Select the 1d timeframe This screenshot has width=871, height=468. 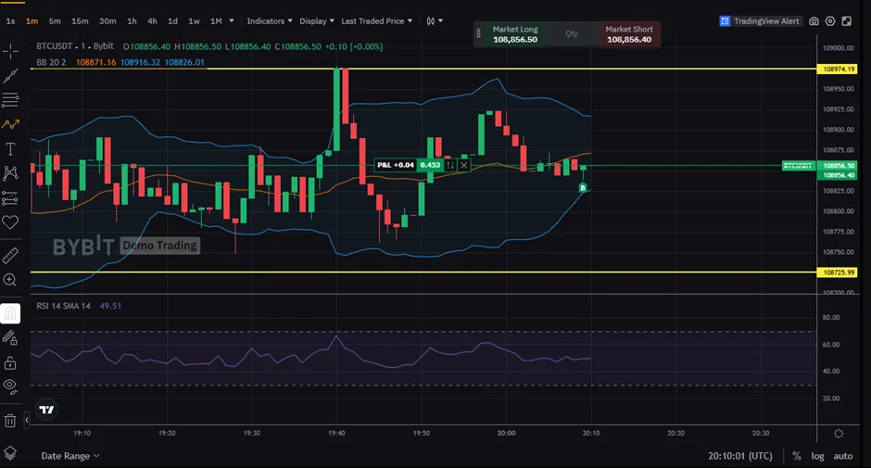172,21
